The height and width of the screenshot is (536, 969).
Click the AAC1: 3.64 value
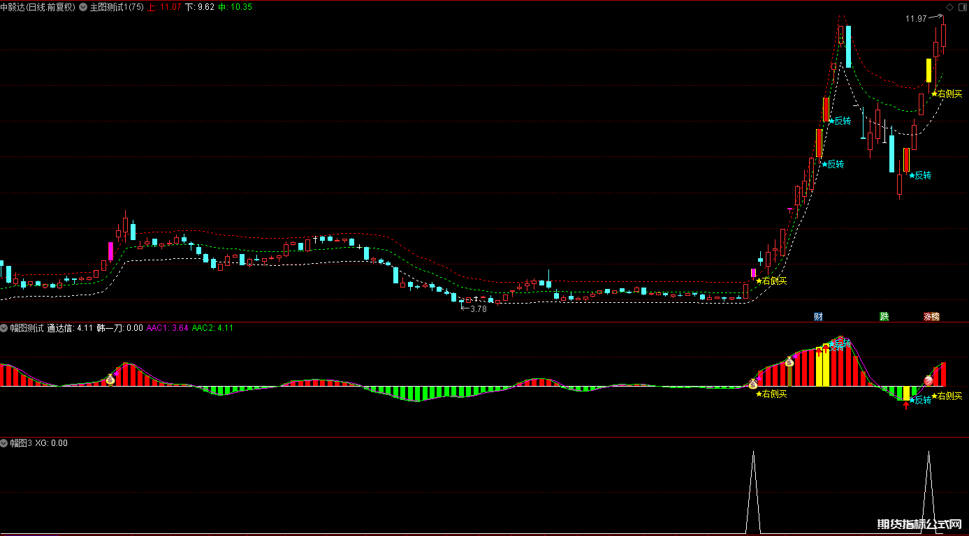pos(167,328)
